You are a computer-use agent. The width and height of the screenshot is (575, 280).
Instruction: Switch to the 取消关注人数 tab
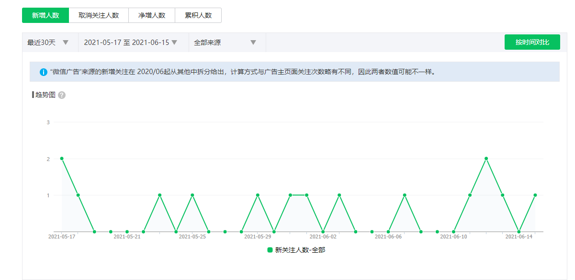pos(99,15)
